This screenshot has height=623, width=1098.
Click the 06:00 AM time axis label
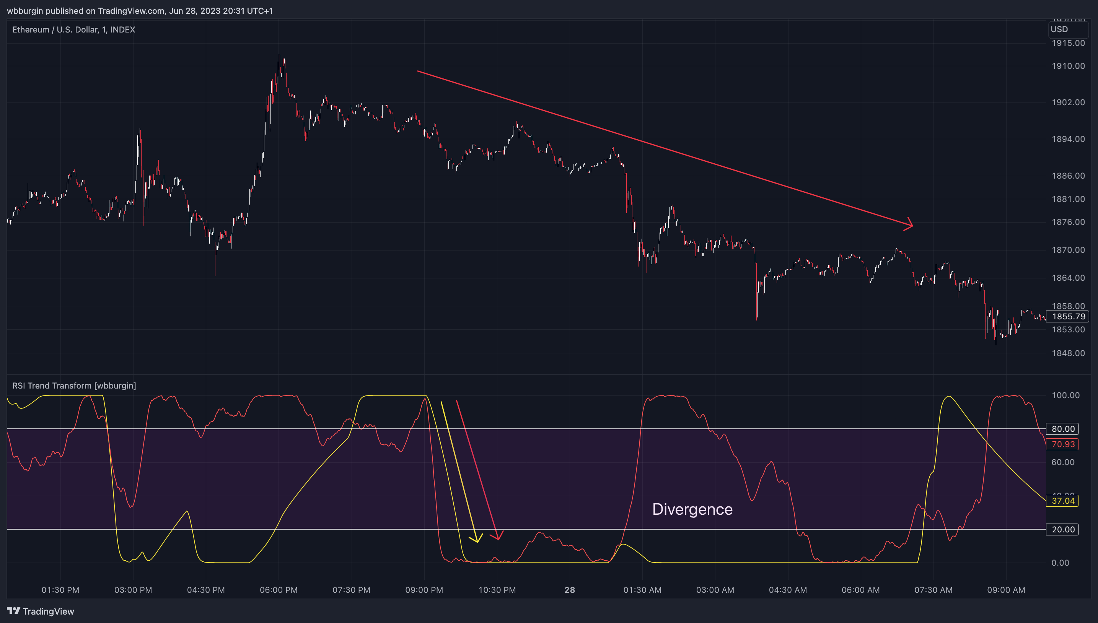tap(860, 590)
